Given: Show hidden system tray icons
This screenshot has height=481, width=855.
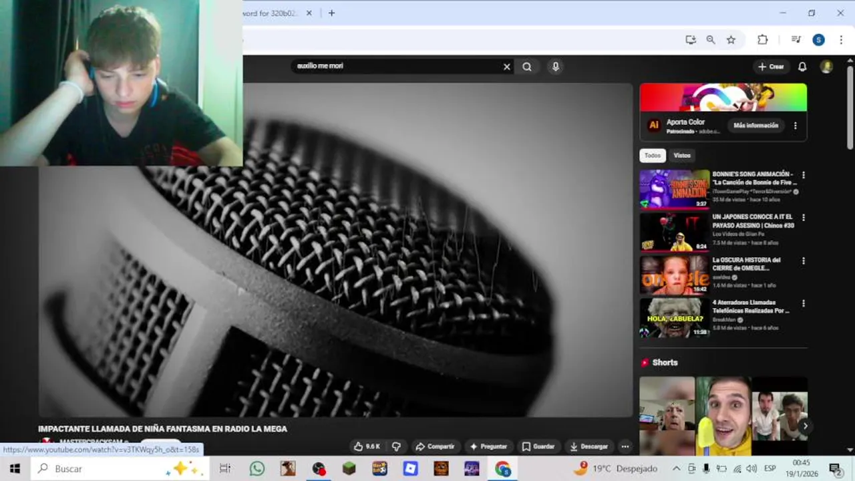Looking at the screenshot, I should pyautogui.click(x=676, y=469).
